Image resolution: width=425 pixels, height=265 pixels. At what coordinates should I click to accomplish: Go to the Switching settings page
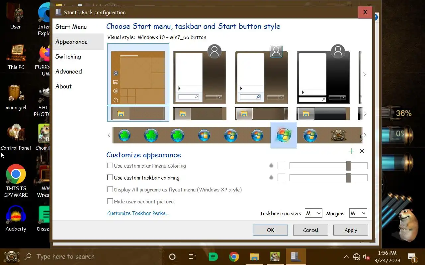pos(78,57)
